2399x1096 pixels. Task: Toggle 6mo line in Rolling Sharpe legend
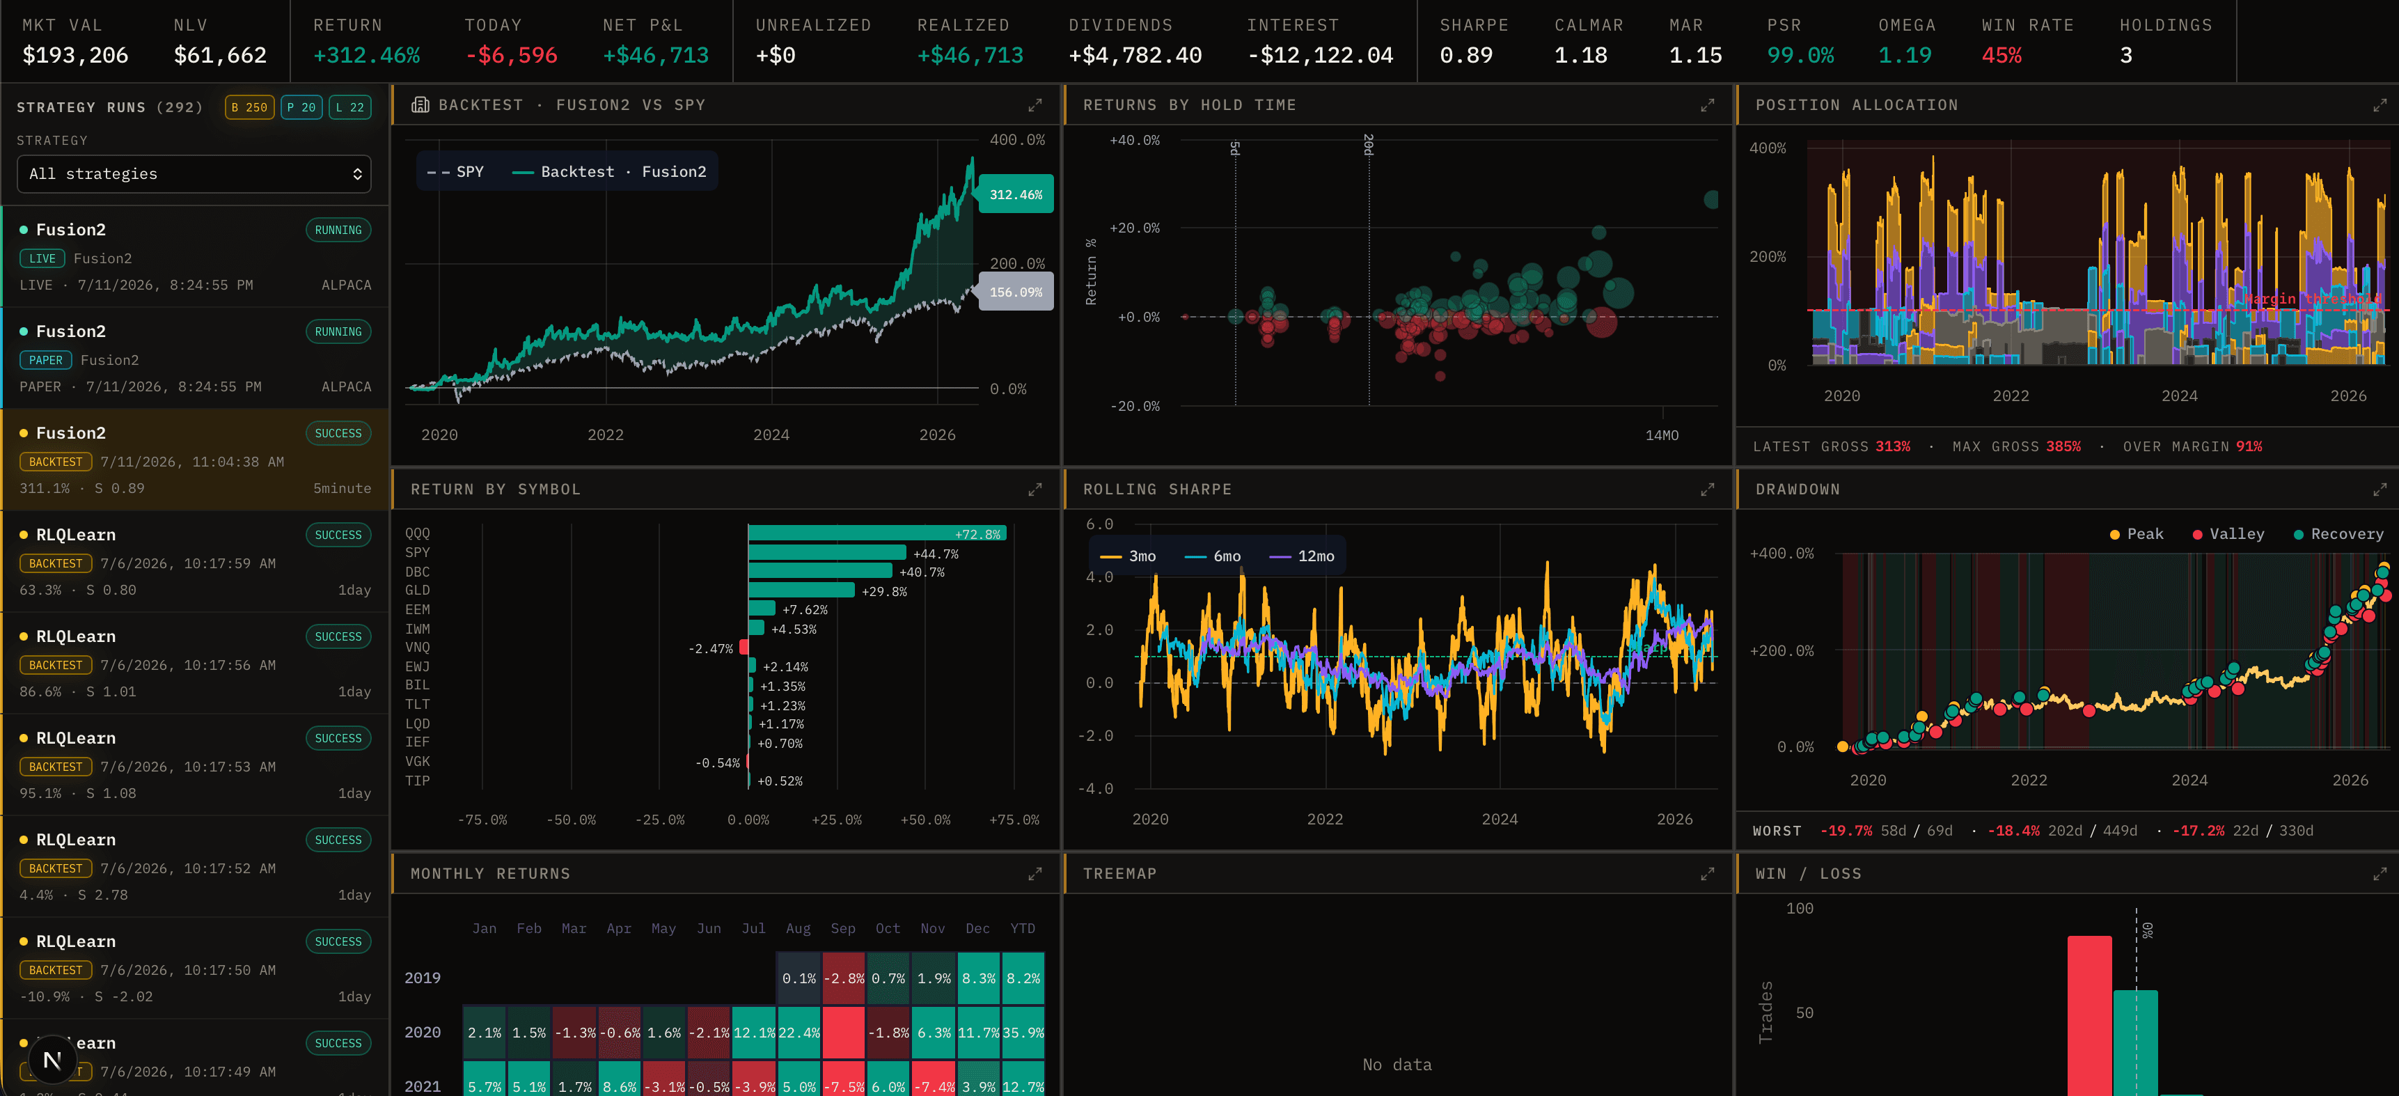pyautogui.click(x=1213, y=557)
